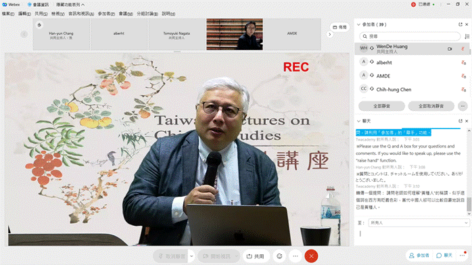Viewport: 472px width, 265px height.
Task: Toggle the 取消靜音 unmute button
Action: (x=171, y=256)
